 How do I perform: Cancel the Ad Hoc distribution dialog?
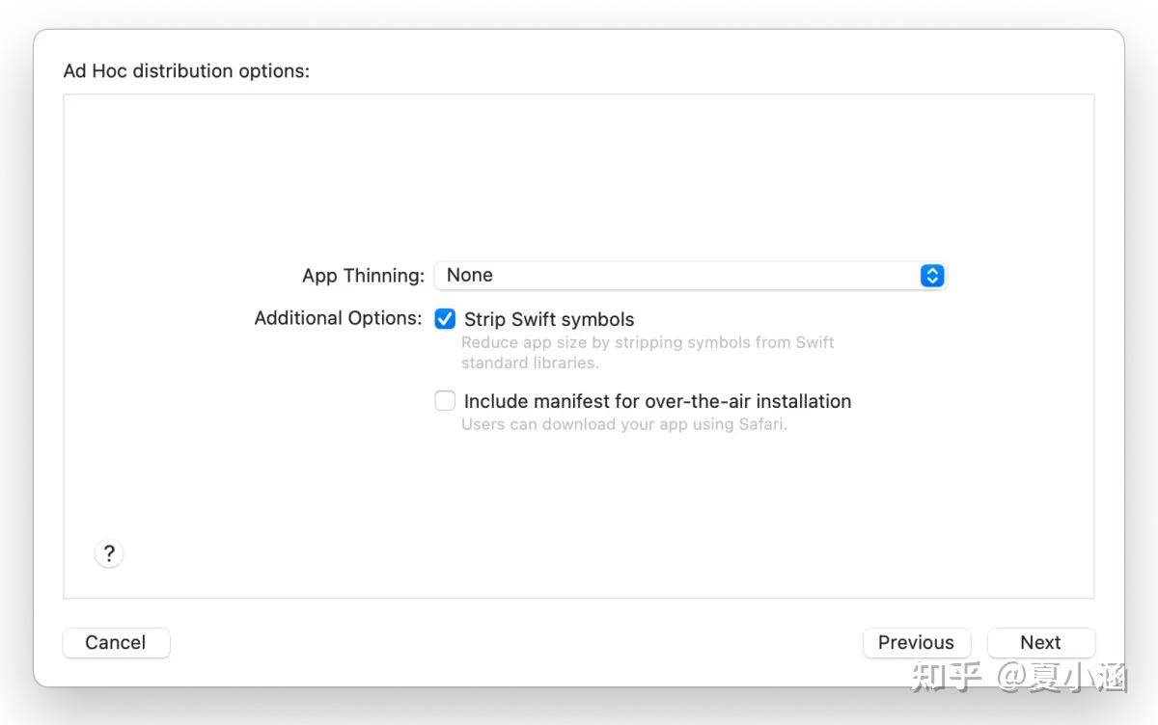pyautogui.click(x=116, y=643)
